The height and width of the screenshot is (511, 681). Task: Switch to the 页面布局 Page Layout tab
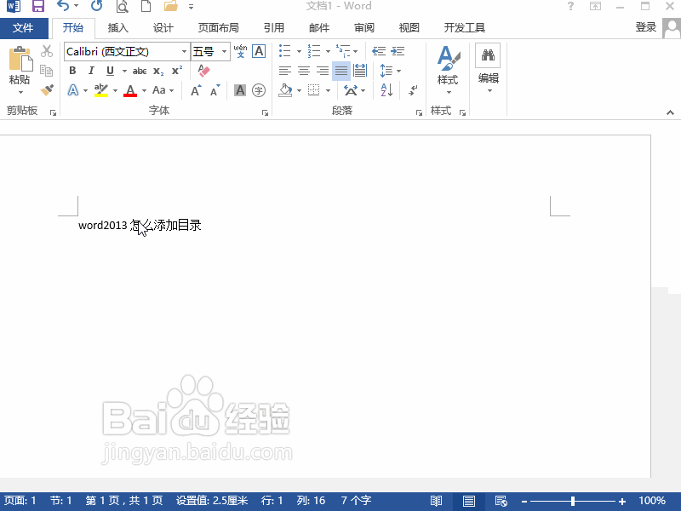(219, 28)
